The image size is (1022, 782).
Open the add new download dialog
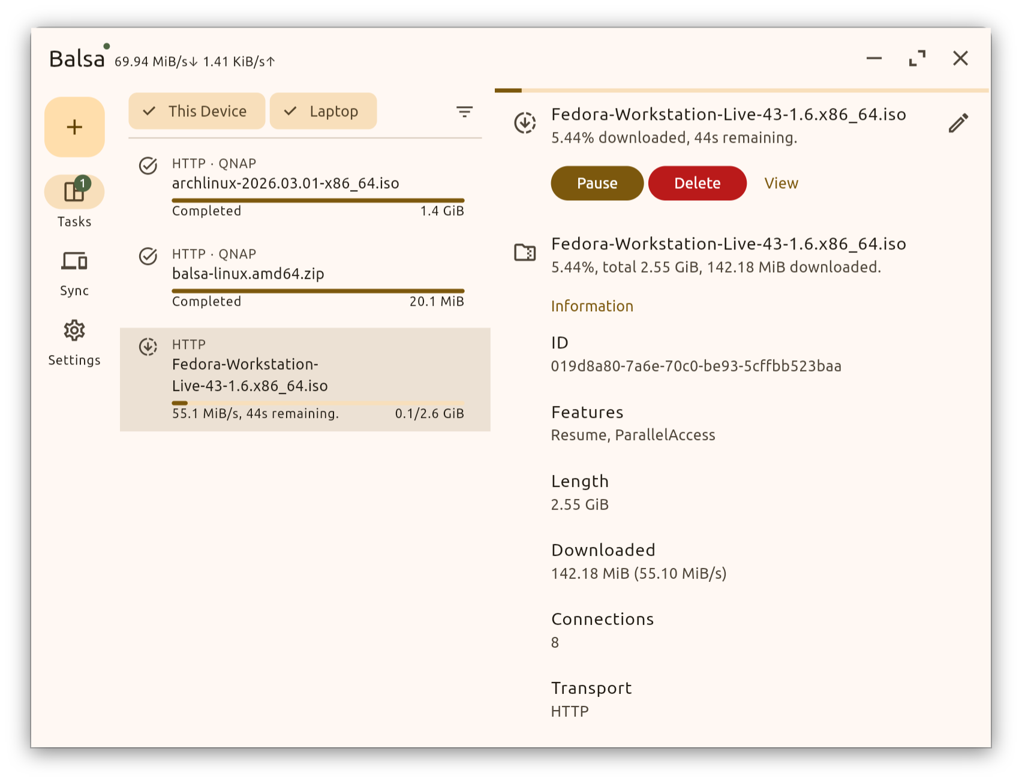pos(74,127)
